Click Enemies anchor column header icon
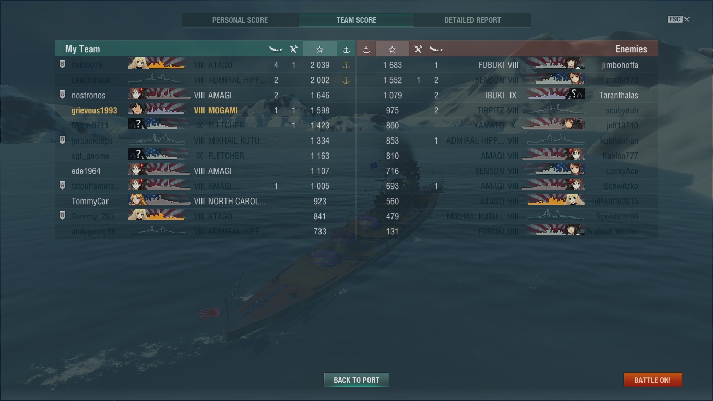 [366, 49]
